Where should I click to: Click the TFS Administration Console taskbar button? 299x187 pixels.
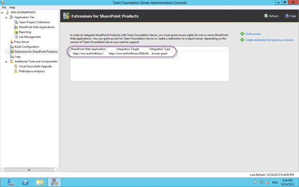(54, 182)
